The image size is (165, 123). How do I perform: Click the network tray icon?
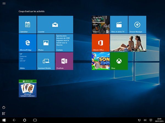[x=139, y=120]
